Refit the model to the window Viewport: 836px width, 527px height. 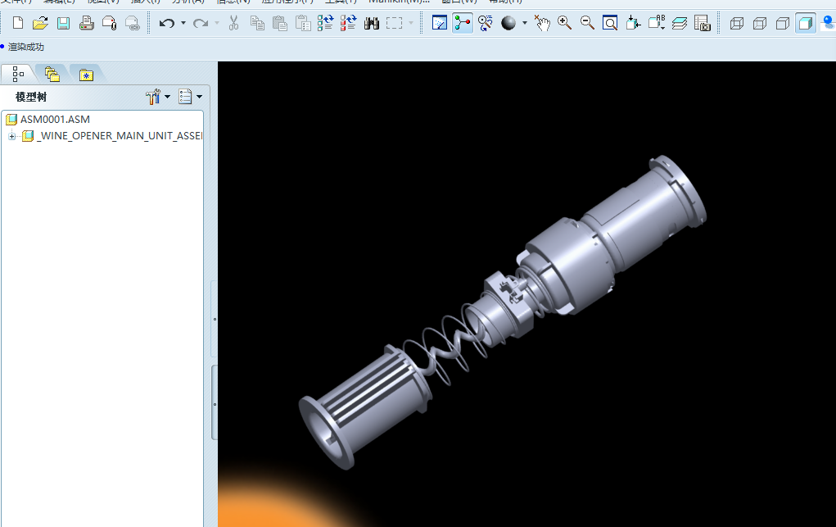(610, 23)
